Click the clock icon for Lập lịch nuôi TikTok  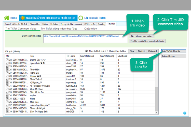[x=81, y=18]
